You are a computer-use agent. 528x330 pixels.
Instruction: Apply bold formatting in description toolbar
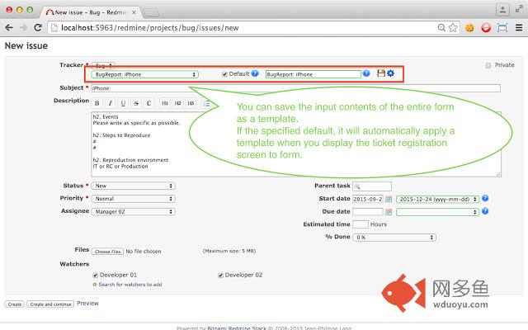click(x=97, y=103)
